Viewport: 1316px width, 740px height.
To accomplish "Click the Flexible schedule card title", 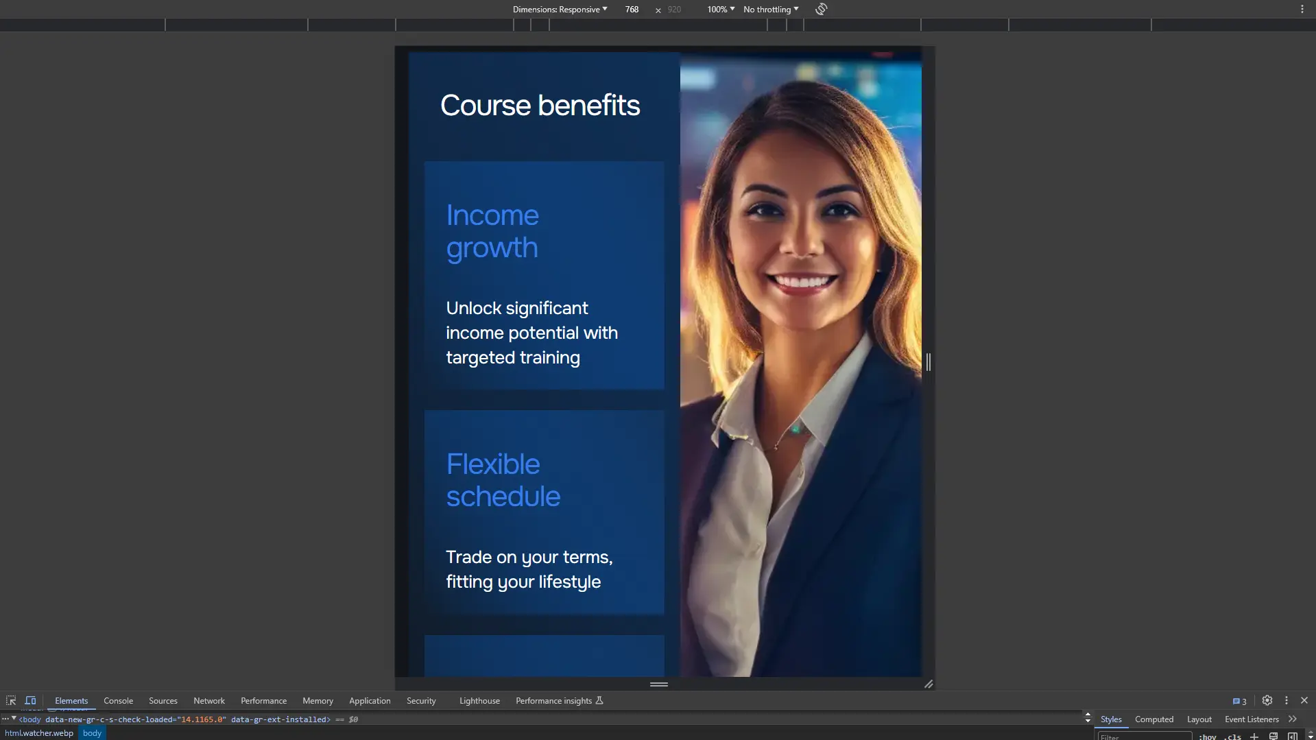I will coord(503,480).
